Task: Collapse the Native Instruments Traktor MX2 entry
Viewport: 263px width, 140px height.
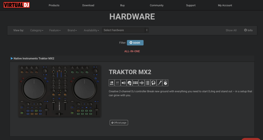Action: click(x=12, y=58)
